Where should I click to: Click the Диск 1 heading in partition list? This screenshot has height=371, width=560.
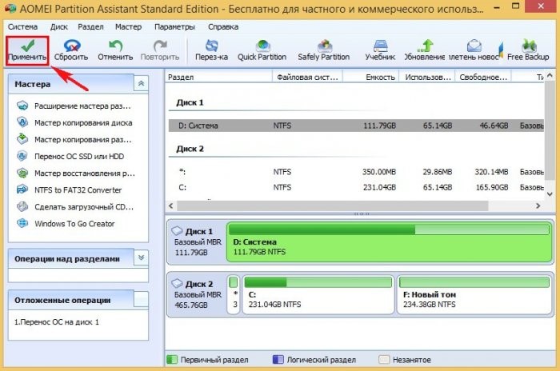tap(190, 102)
